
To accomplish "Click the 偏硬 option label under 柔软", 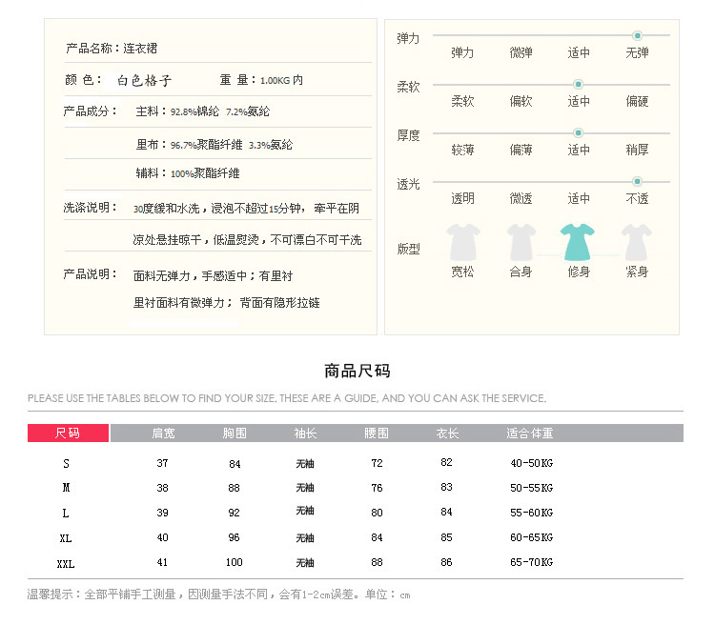I will click(x=637, y=101).
